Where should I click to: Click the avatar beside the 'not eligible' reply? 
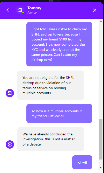(10, 93)
